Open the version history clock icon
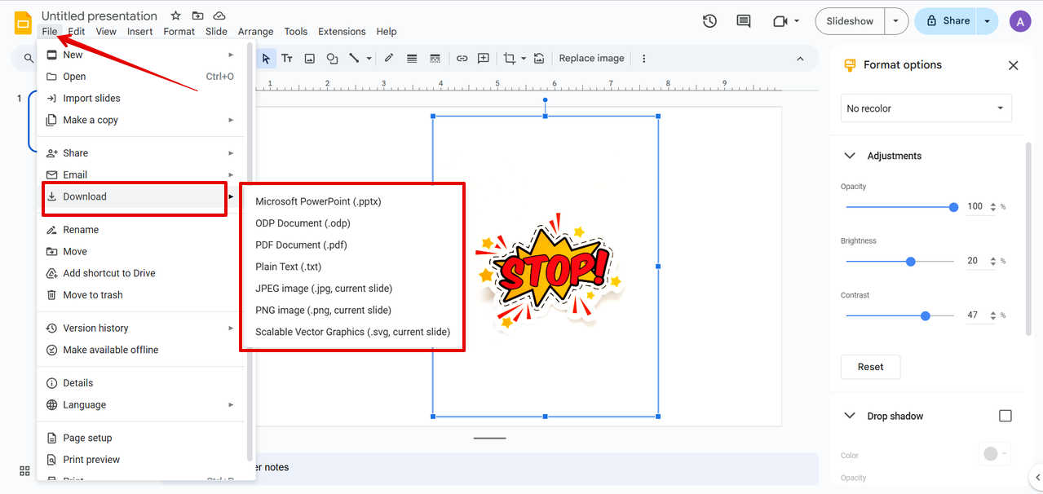This screenshot has height=494, width=1043. 709,21
